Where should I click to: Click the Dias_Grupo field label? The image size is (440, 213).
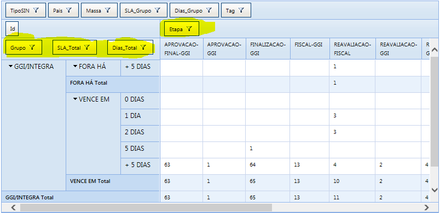point(188,11)
